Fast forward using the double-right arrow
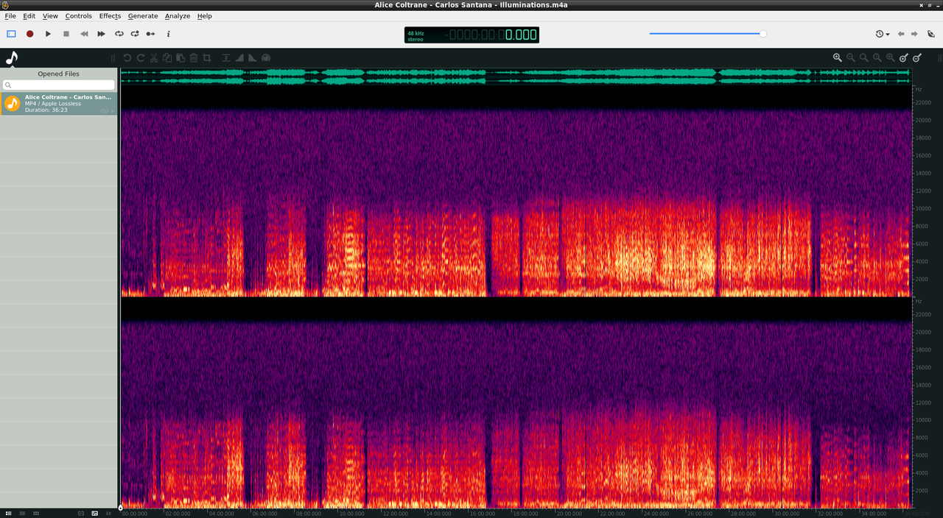Image resolution: width=943 pixels, height=518 pixels. click(x=102, y=34)
